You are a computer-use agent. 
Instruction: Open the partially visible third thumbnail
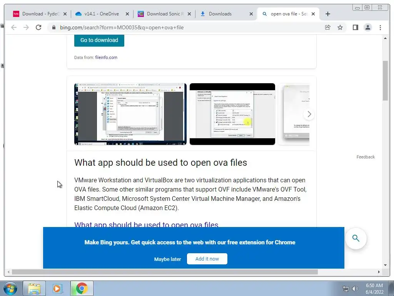[294, 114]
